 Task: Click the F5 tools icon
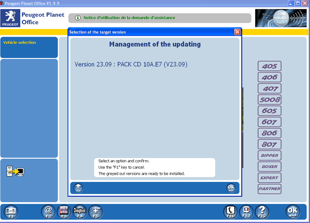click(x=95, y=212)
